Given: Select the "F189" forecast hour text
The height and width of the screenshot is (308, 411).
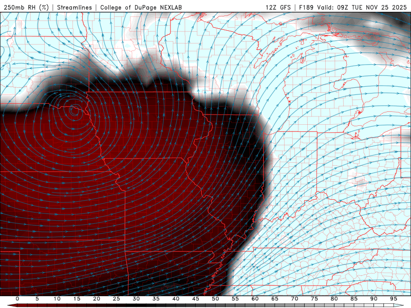Looking at the screenshot, I should click(306, 7).
